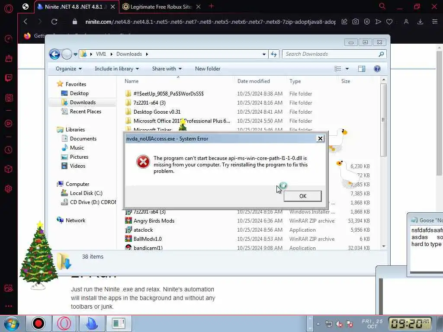
Task: Open Explorer help question mark
Action: pyautogui.click(x=377, y=69)
